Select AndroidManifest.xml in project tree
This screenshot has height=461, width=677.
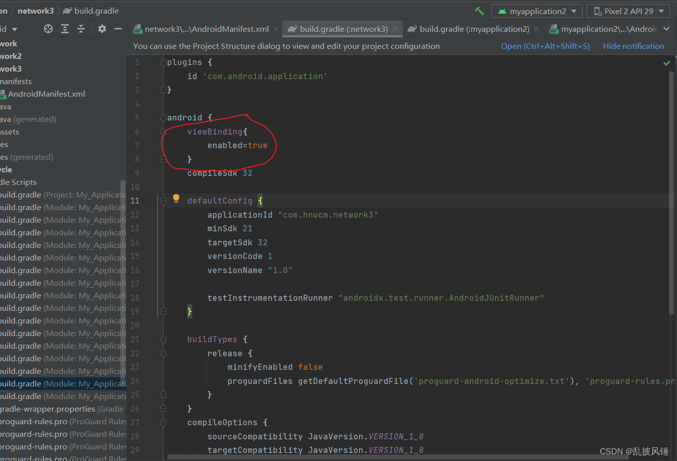click(46, 94)
